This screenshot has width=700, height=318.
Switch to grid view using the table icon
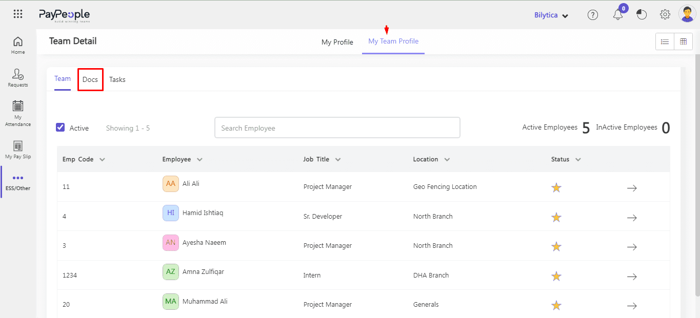point(683,41)
